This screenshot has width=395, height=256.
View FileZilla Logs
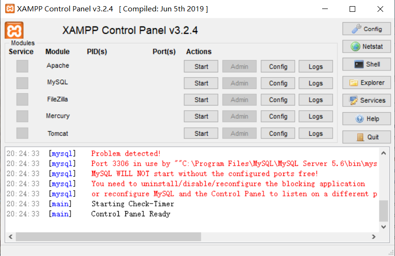pyautogui.click(x=316, y=100)
